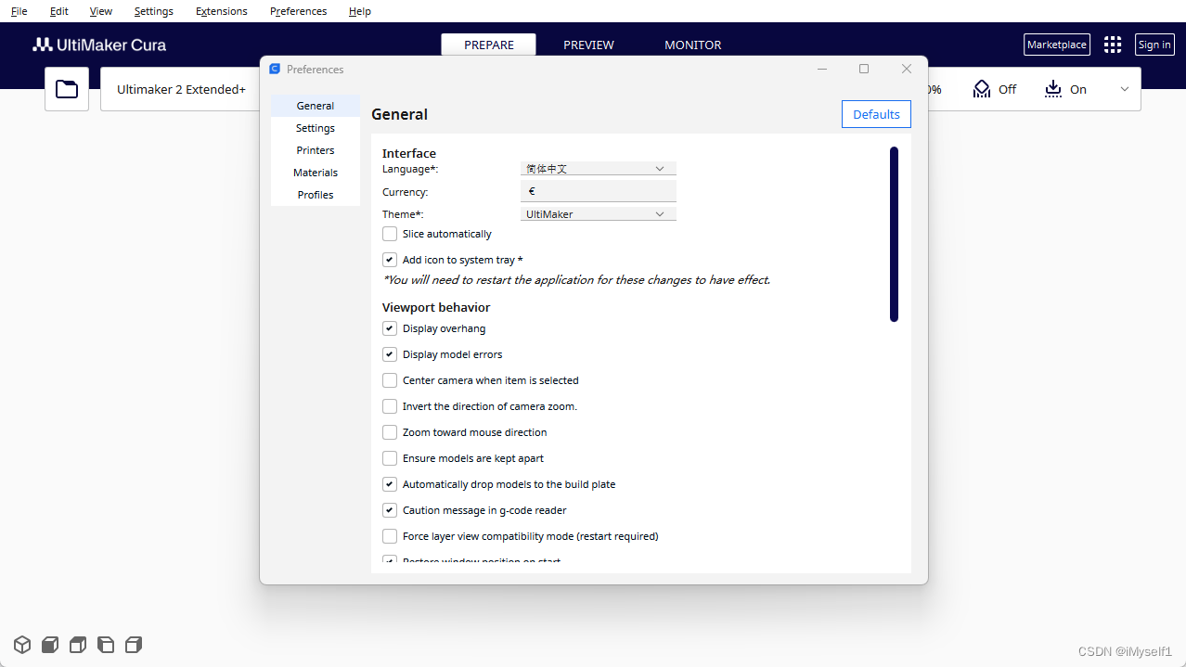The image size is (1186, 667).
Task: Select the 3D perspective view cube icon
Action: (x=22, y=645)
